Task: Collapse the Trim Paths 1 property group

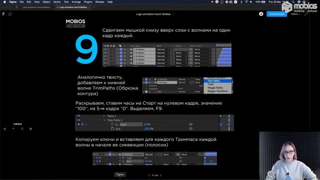Action: coord(104,120)
